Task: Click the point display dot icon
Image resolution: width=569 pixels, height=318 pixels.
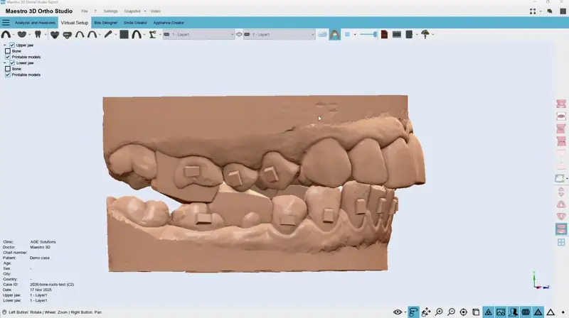Action: pyautogui.click(x=563, y=312)
